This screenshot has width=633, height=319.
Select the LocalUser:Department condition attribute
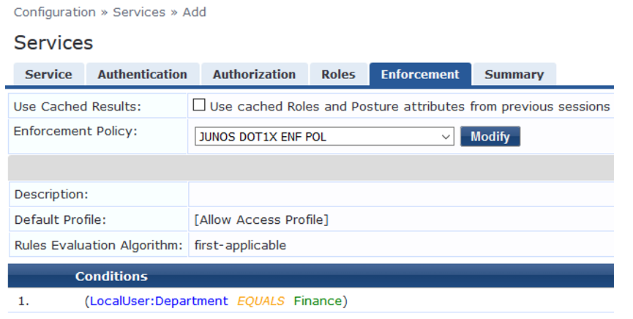(x=159, y=301)
